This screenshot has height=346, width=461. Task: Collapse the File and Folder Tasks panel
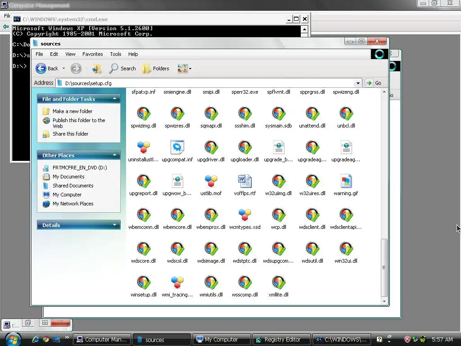coord(115,99)
